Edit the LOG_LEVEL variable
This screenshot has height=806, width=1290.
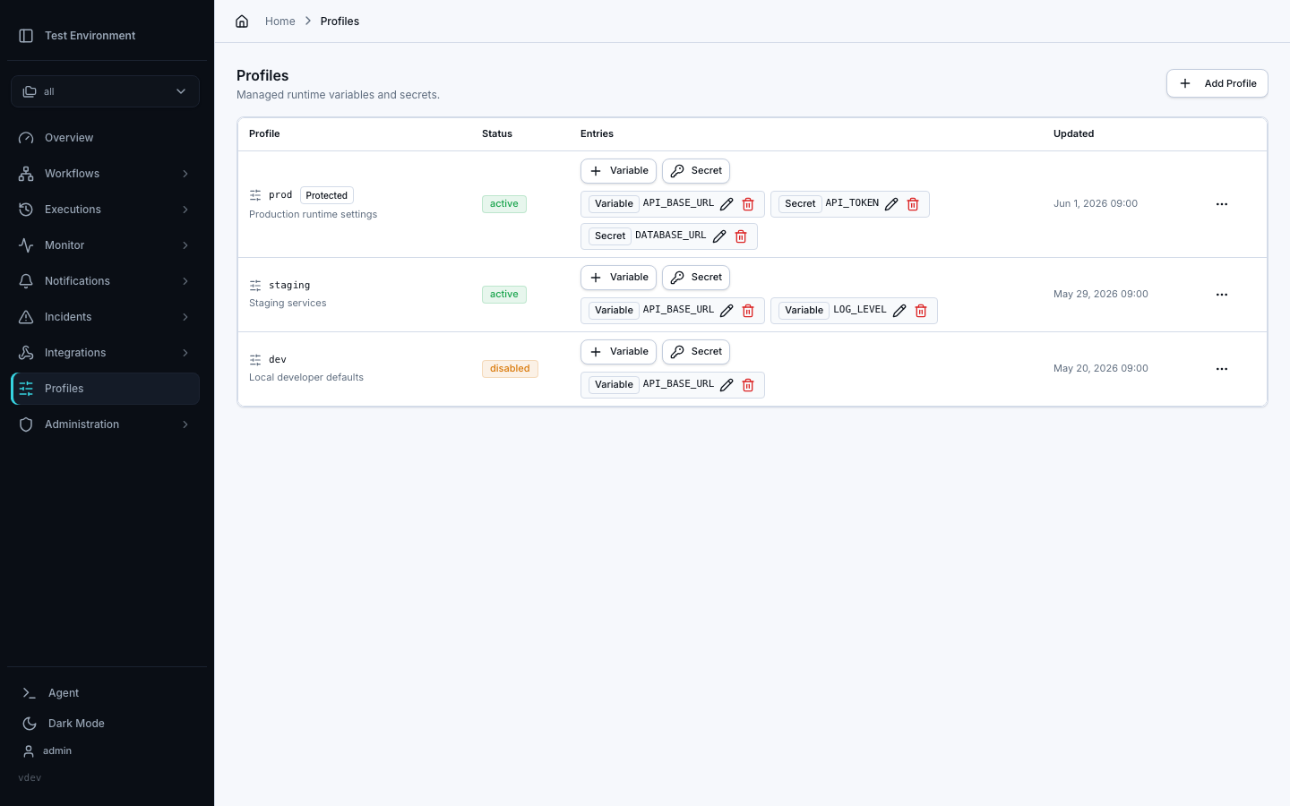click(x=899, y=311)
